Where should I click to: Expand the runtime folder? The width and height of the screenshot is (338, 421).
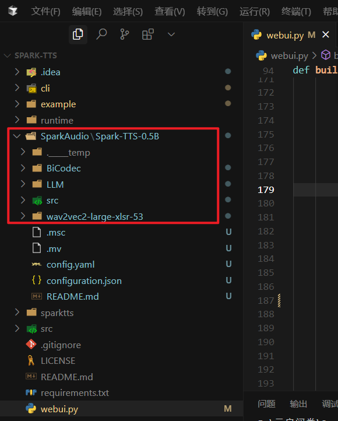click(17, 120)
